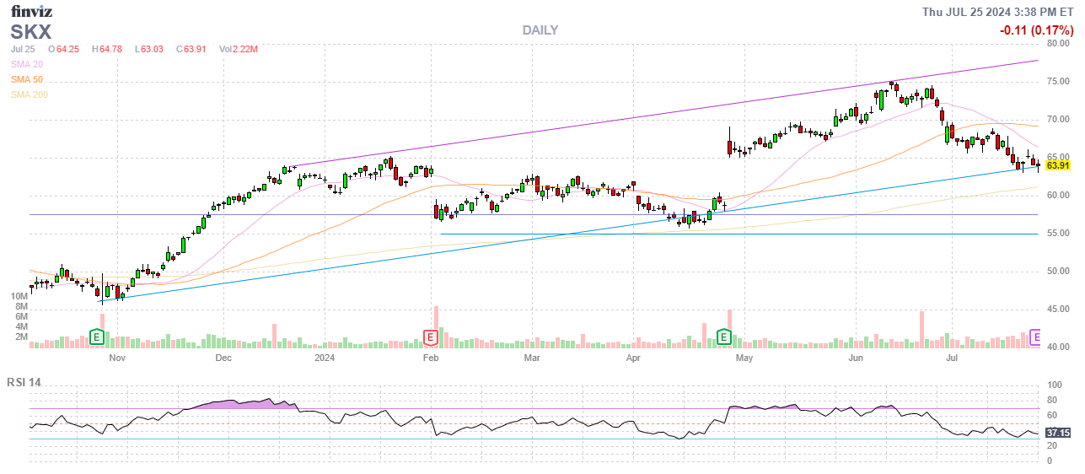The height and width of the screenshot is (474, 1085).
Task: Click the 37.15 RSI value tag
Action: click(1057, 433)
